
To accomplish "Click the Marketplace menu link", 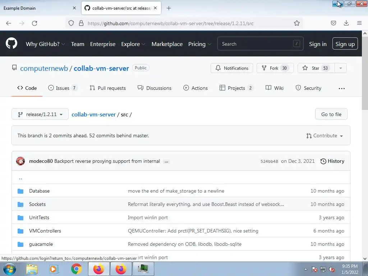I will click(x=167, y=44).
